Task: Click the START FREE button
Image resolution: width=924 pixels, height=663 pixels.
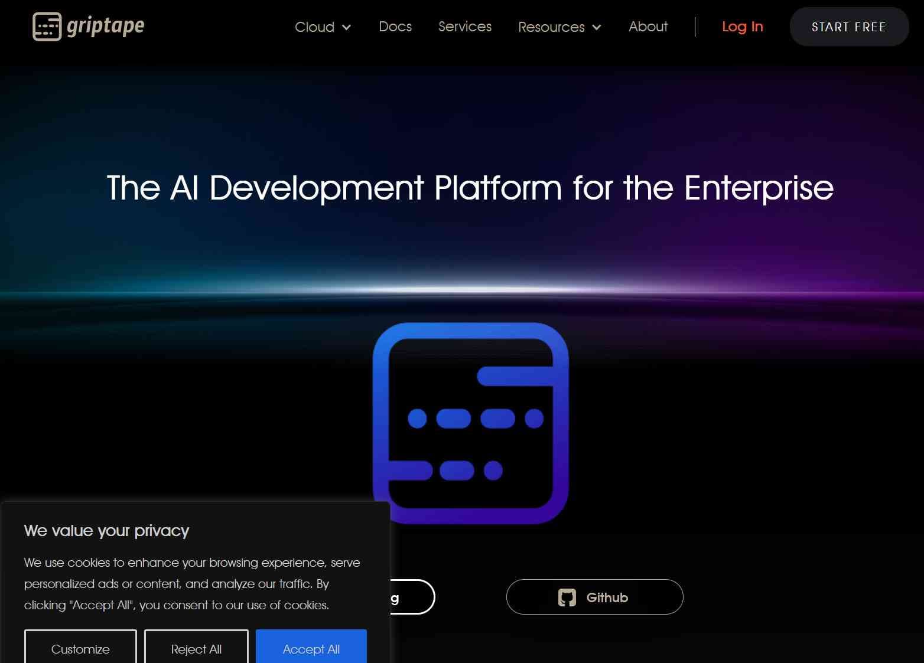Action: pos(849,27)
